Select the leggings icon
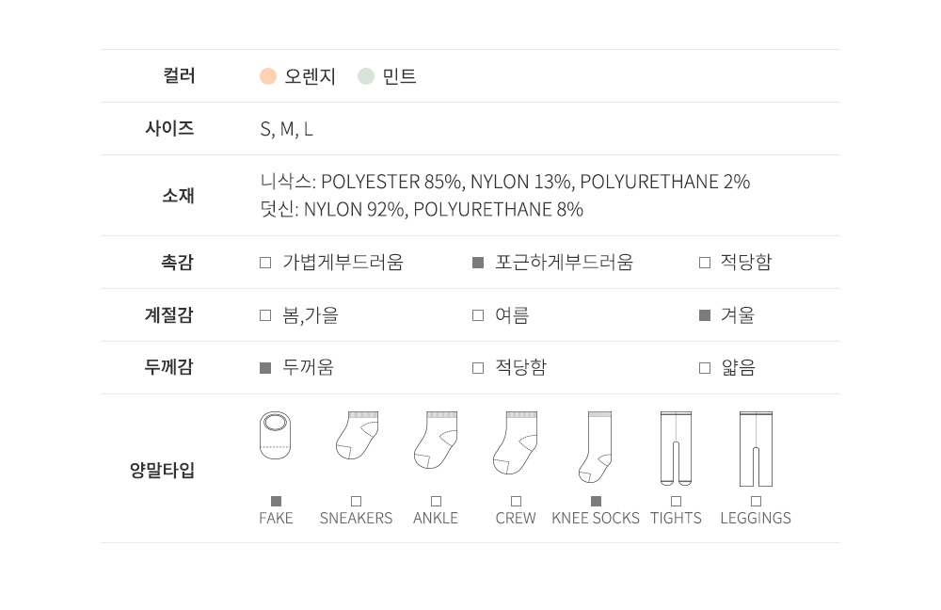This screenshot has width=941, height=610. [x=756, y=448]
